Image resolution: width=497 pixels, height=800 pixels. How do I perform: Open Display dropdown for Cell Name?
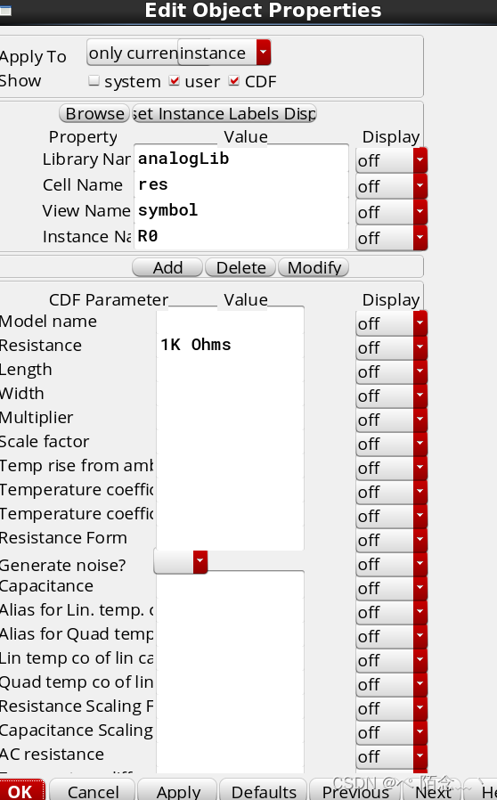tap(391, 186)
